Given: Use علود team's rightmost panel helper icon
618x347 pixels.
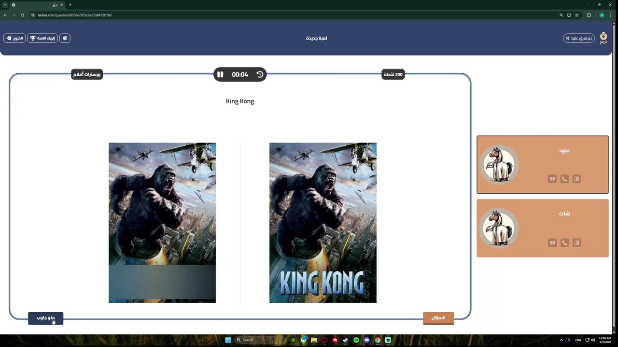Looking at the screenshot, I should [576, 179].
